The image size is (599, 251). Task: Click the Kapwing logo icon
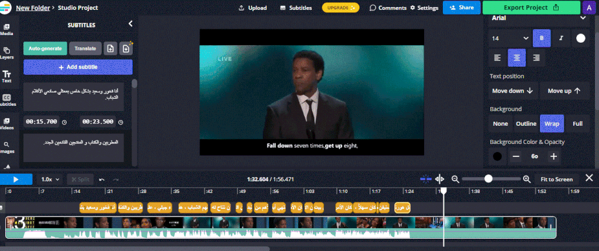coord(5,7)
